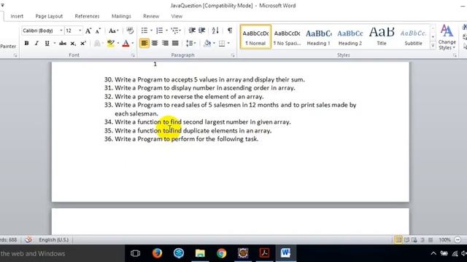
Task: Open Google Chrome from the taskbar
Action: pyautogui.click(x=221, y=253)
